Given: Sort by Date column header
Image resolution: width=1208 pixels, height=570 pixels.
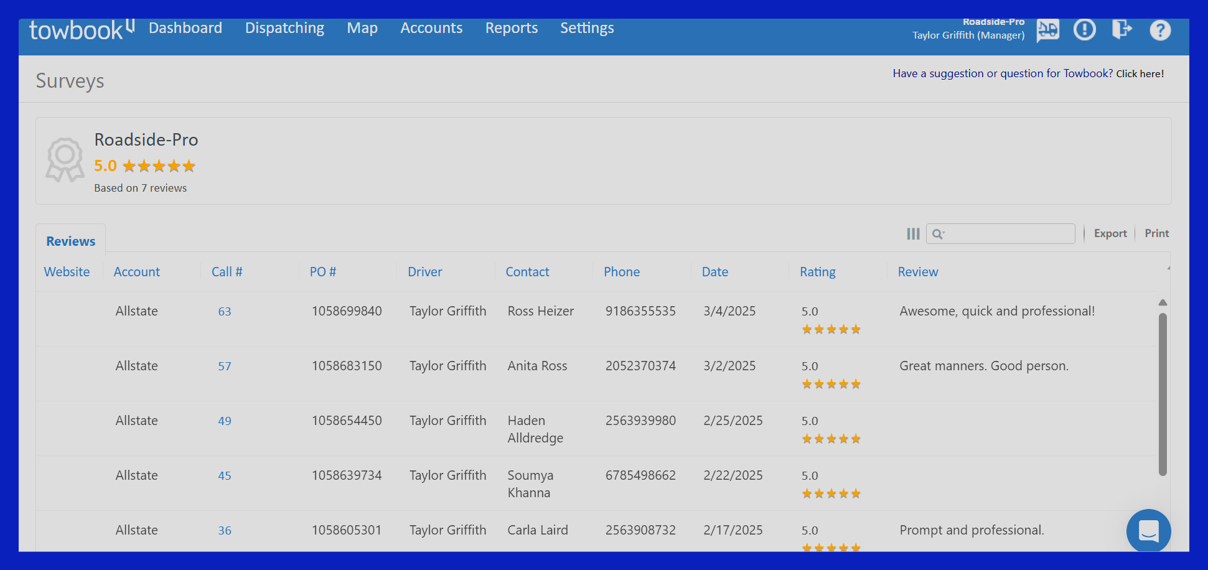Looking at the screenshot, I should coord(714,272).
